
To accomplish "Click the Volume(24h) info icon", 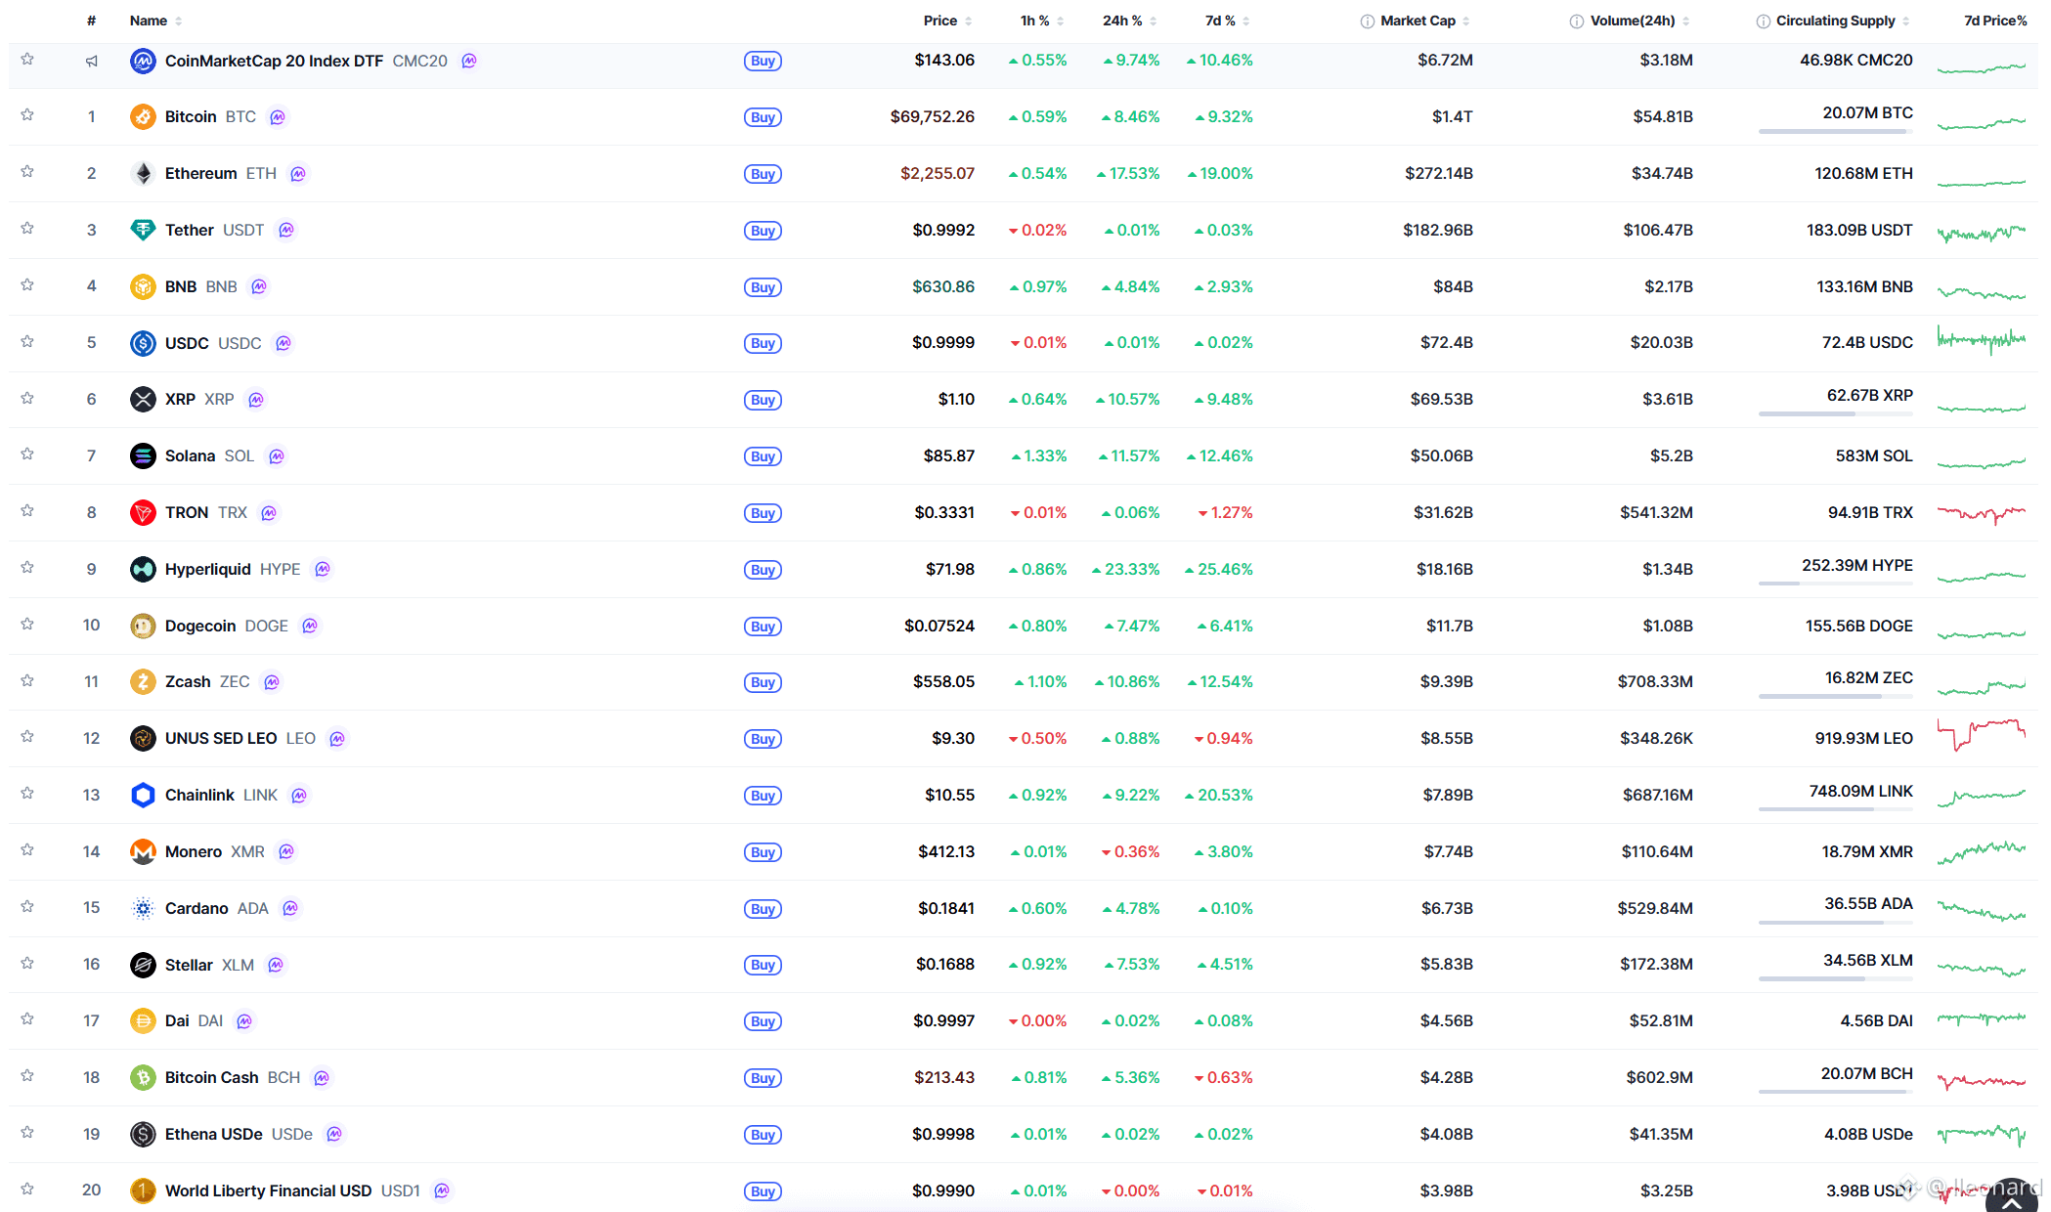I will coord(1577,22).
